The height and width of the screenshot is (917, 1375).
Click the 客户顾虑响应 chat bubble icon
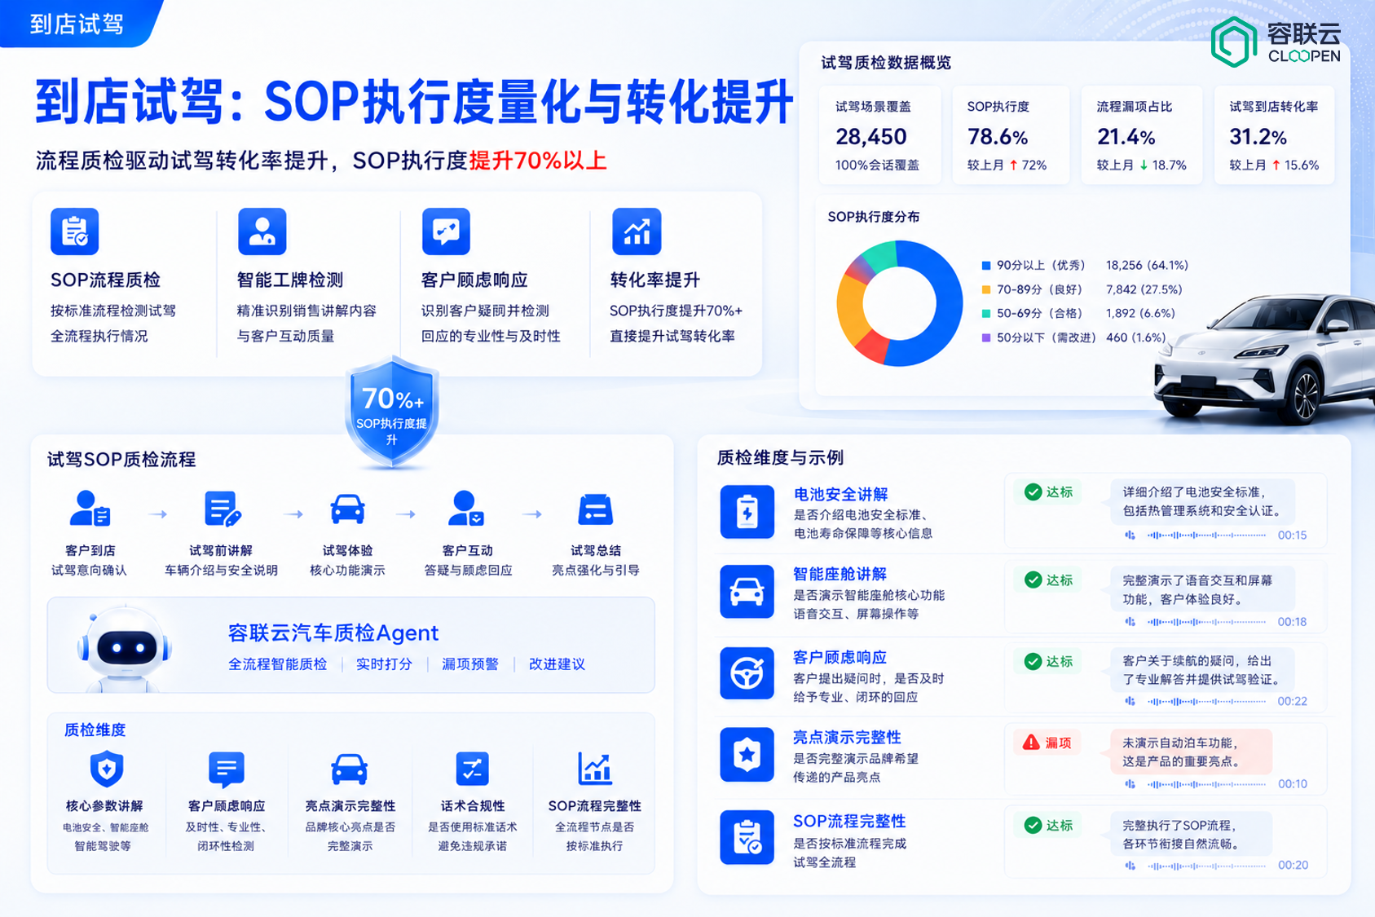point(446,231)
